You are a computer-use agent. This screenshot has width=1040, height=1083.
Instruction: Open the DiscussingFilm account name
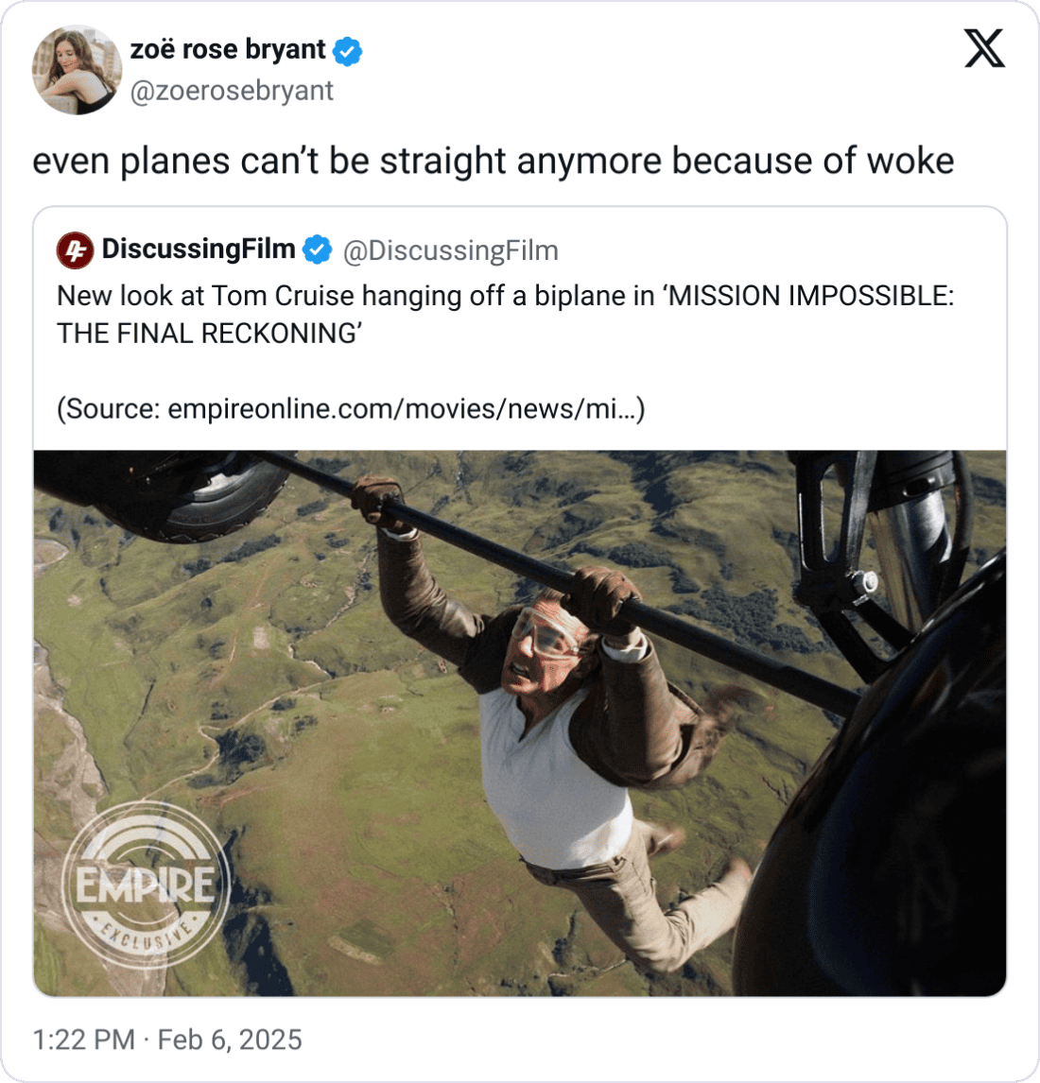pyautogui.click(x=199, y=249)
